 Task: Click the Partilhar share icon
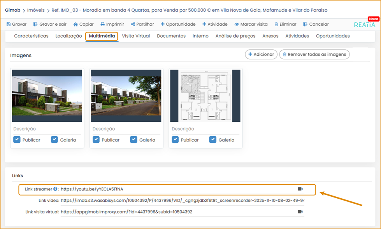(133, 24)
